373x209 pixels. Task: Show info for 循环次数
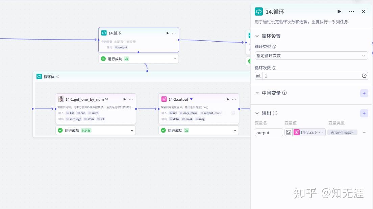click(274, 68)
